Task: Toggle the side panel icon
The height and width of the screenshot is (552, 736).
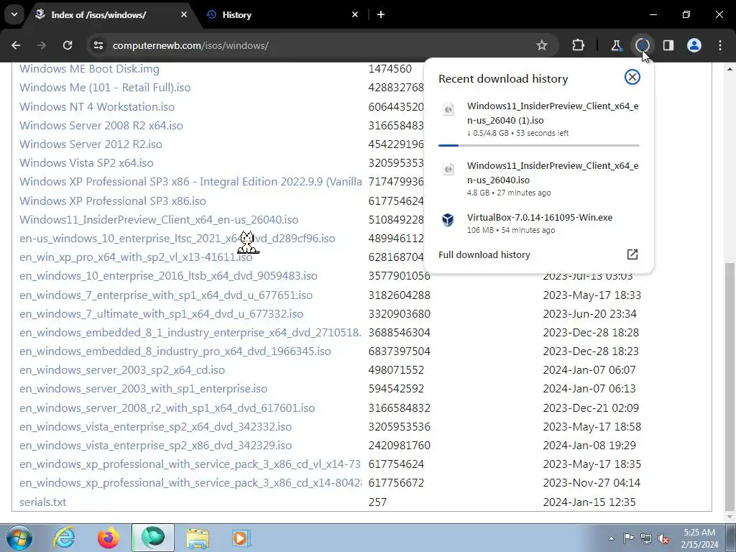Action: (668, 45)
